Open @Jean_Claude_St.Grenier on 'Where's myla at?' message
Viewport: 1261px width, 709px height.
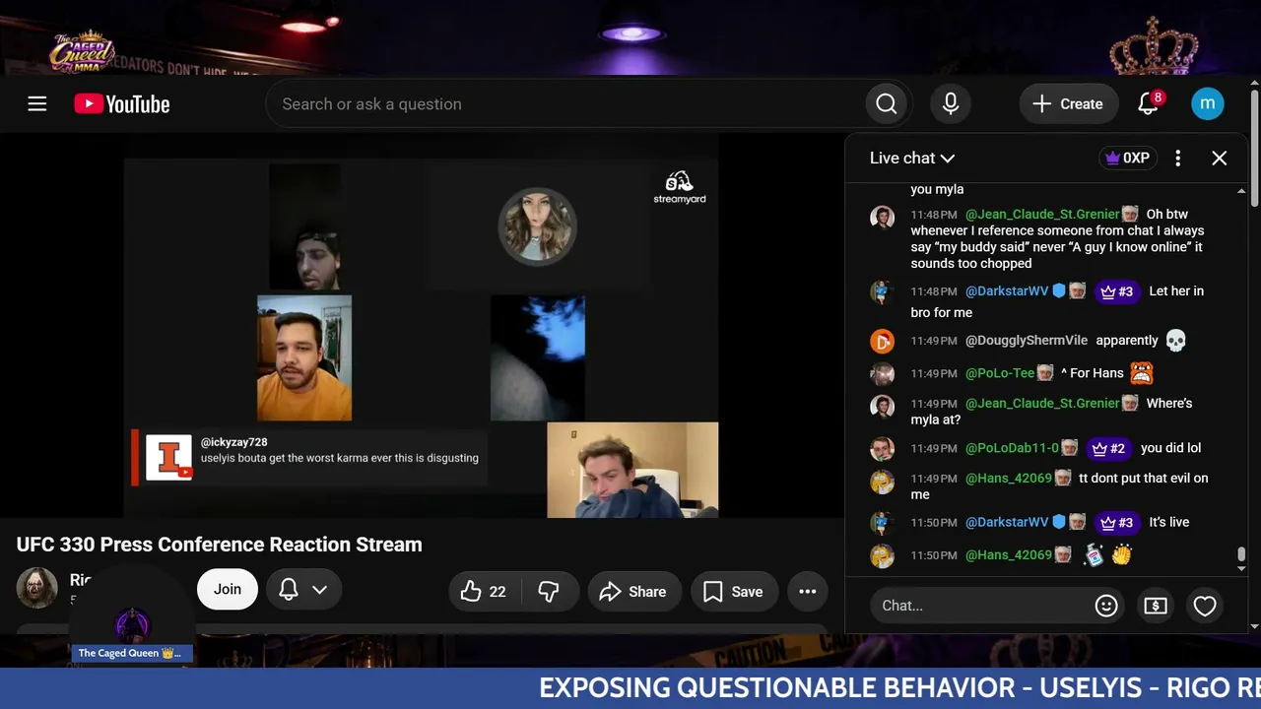[x=1042, y=403]
